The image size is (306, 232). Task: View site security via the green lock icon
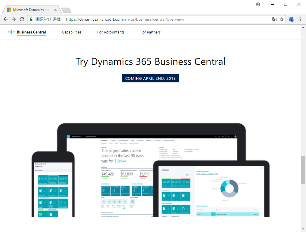tap(31, 19)
